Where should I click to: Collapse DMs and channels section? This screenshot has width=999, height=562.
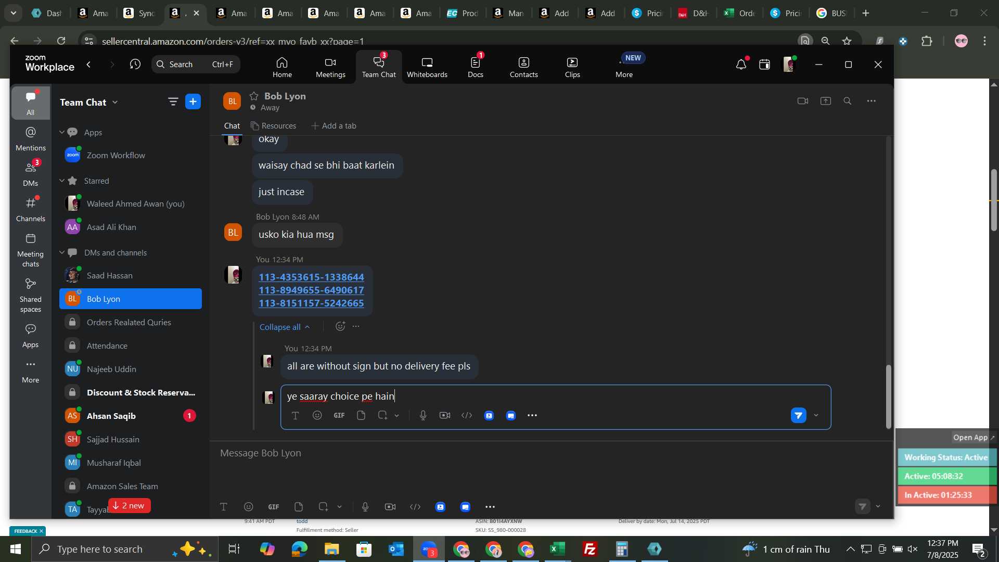[62, 252]
